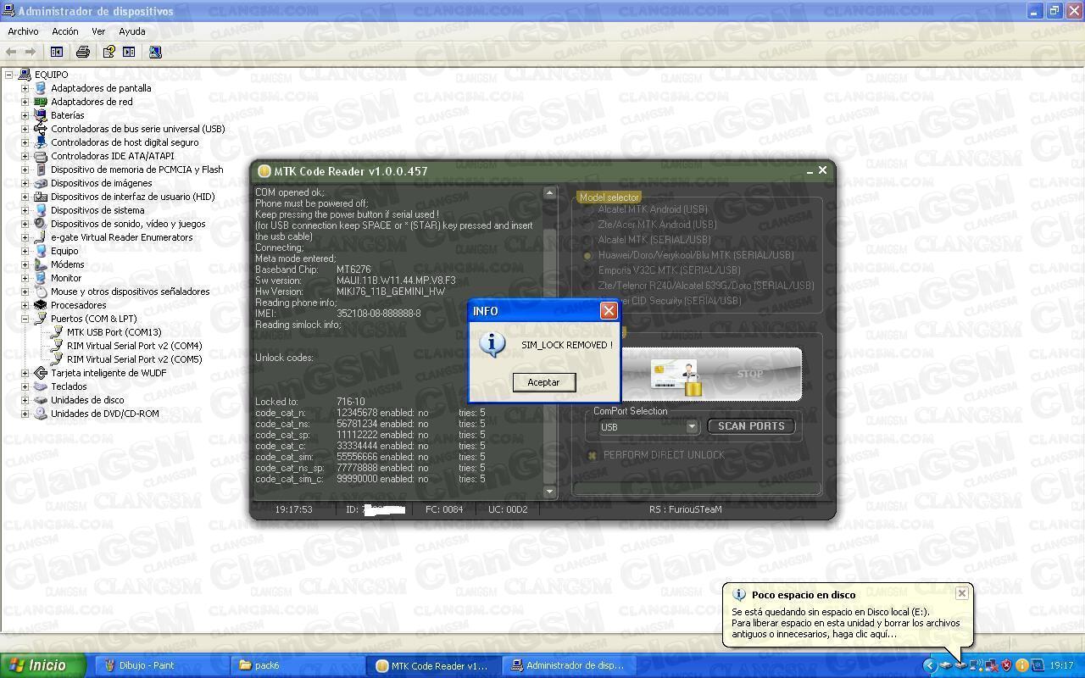Screen dimensions: 1085x678
Task: Select the Procesadores chip icon
Action: 40,305
